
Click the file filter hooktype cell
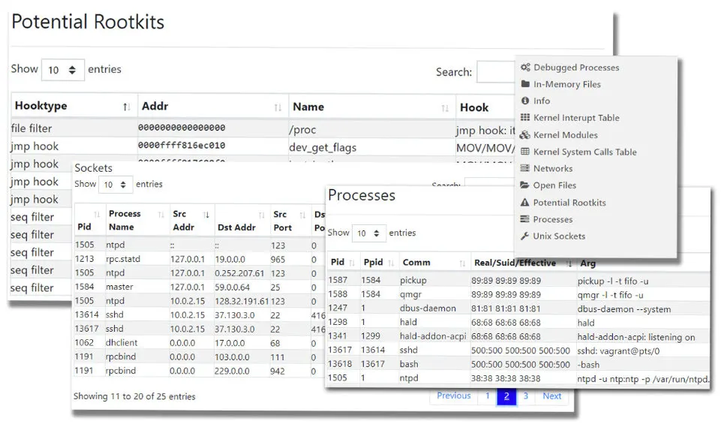tap(32, 128)
